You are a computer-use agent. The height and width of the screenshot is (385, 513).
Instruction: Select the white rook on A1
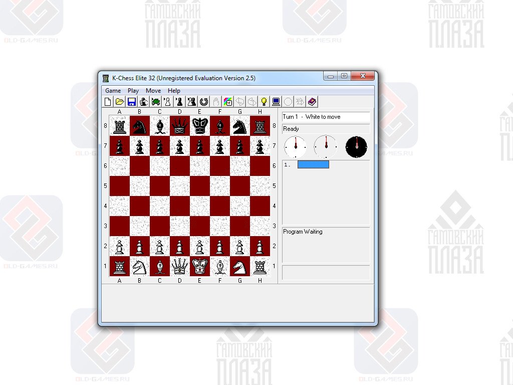[x=119, y=266]
